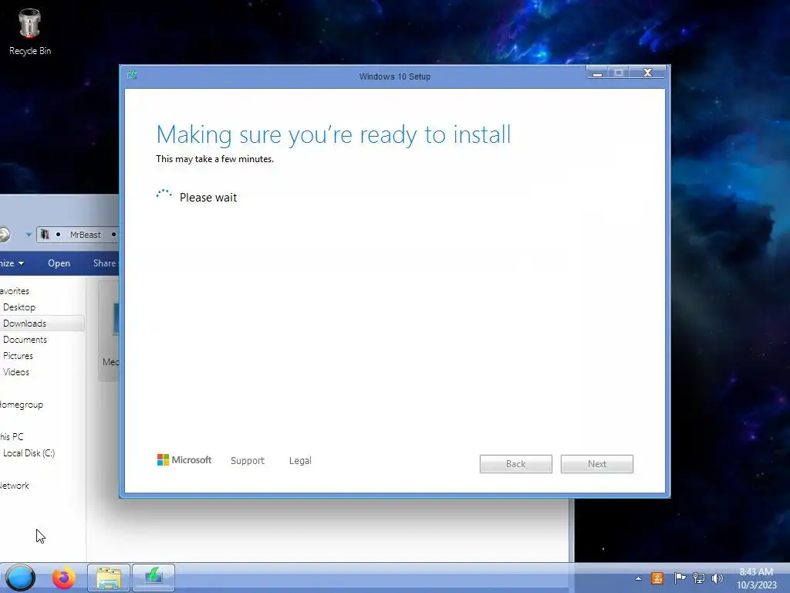The image size is (790, 593).
Task: Select Network in Explorer navigation pane
Action: pyautogui.click(x=15, y=486)
